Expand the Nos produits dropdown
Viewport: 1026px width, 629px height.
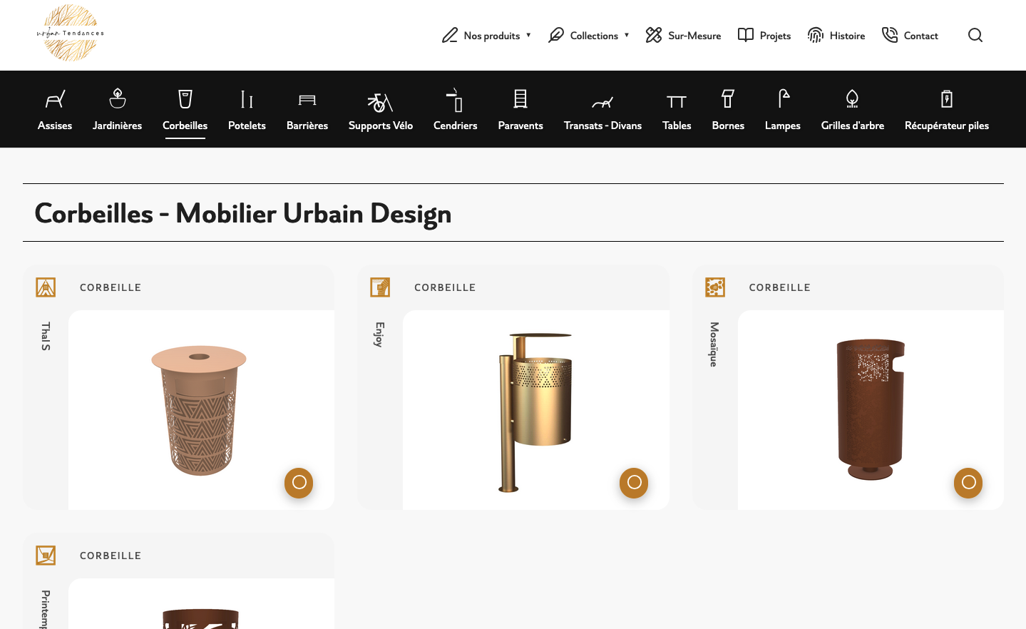487,36
